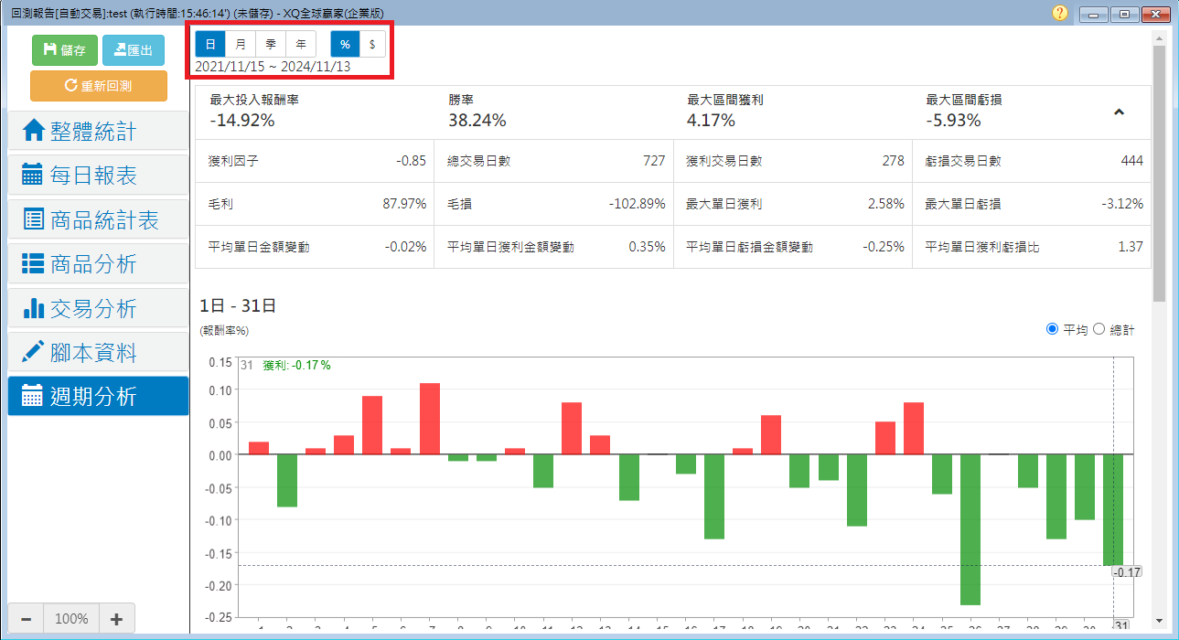Click the green 儲存 save button
Image resolution: width=1179 pixels, height=640 pixels.
click(64, 50)
